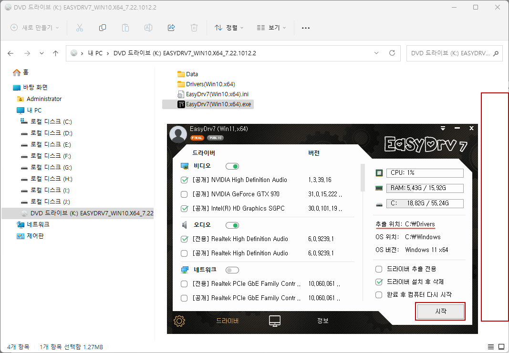Viewport: 509px width, 353px height.
Task: Go forward with Explorer forward arrow
Action: (27, 53)
